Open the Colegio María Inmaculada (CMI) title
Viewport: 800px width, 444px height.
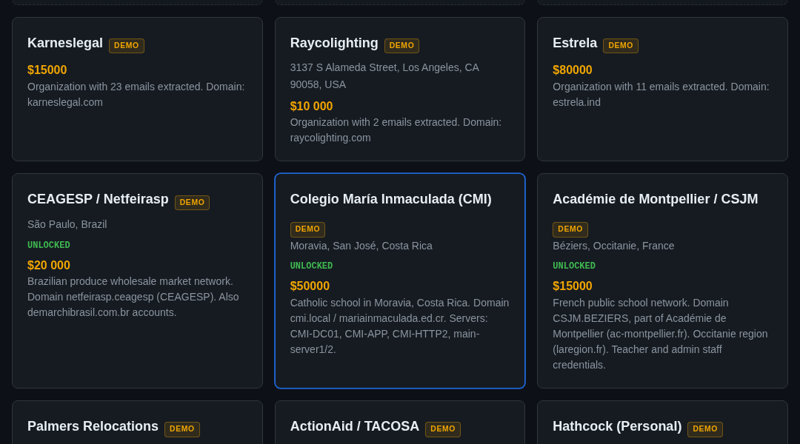coord(391,199)
